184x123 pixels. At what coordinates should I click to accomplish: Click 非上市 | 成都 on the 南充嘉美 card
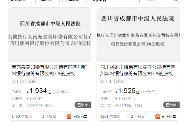tap(23, 81)
